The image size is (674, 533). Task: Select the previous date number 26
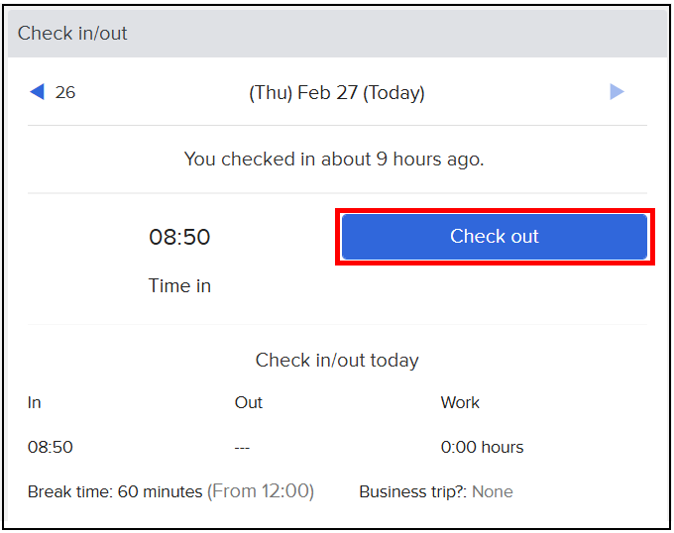(x=65, y=92)
